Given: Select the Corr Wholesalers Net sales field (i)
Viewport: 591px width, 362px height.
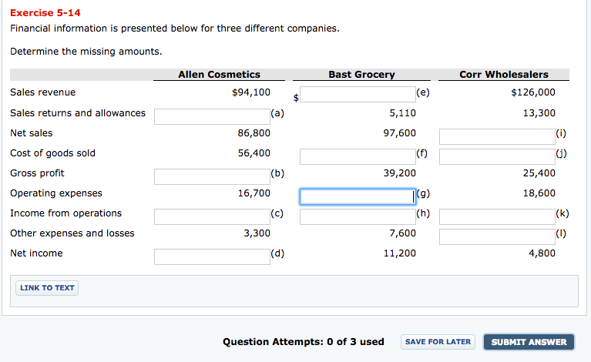Looking at the screenshot, I should click(497, 136).
